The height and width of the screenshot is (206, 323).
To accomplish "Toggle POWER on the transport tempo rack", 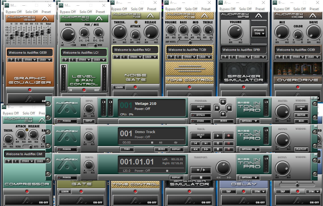I will point(67,177).
